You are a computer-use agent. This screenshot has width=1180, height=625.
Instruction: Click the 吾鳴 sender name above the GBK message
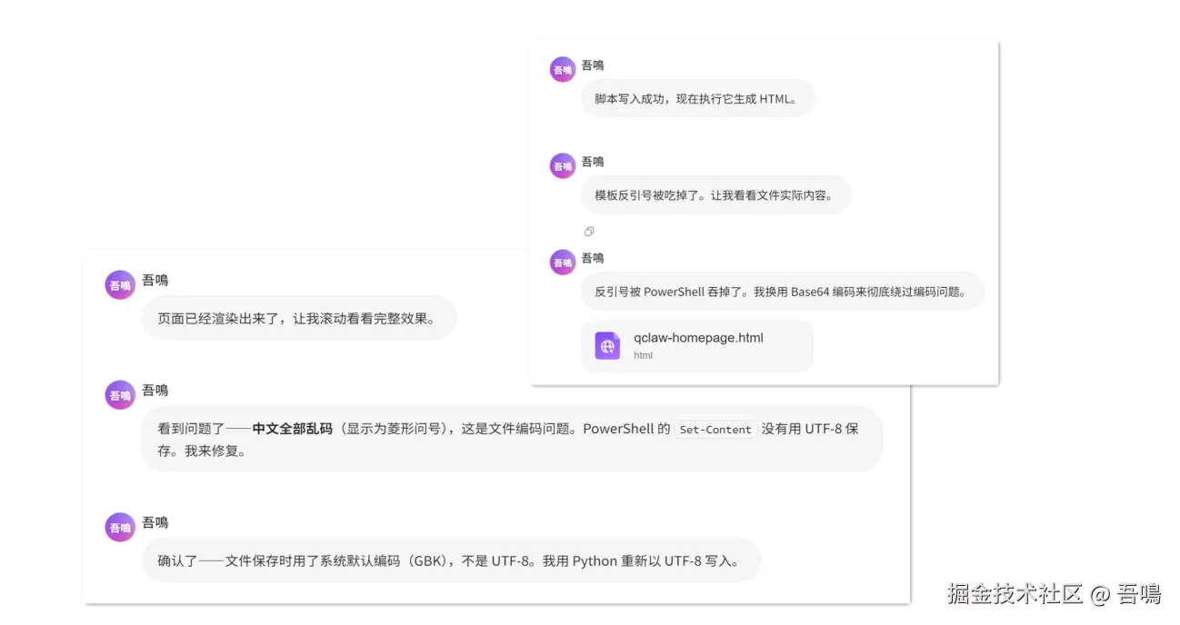(155, 522)
